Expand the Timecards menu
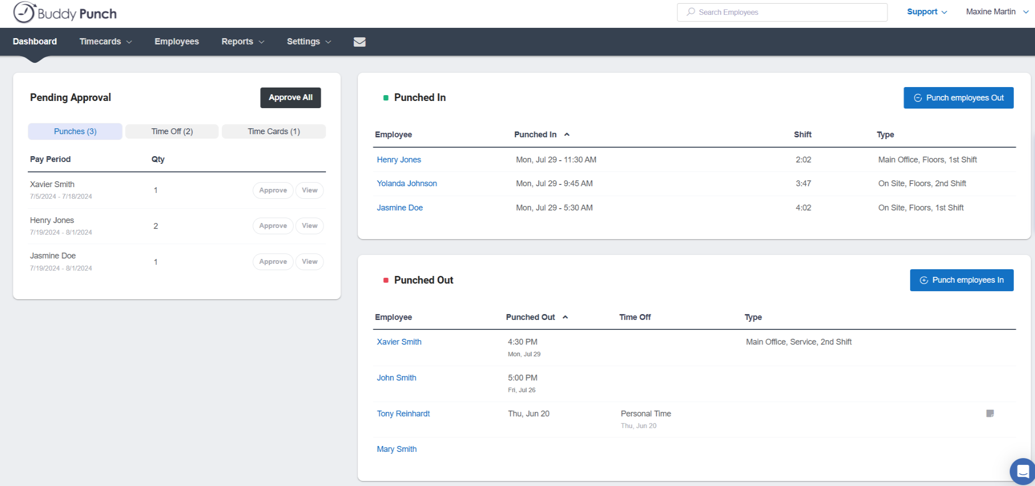Viewport: 1035px width, 486px height. 106,42
